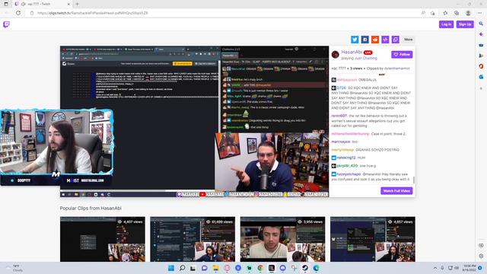Open Windows taskbar search
The image size is (487, 274).
coord(183,268)
